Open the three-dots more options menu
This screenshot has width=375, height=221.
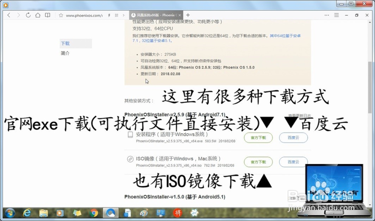[x=327, y=15]
